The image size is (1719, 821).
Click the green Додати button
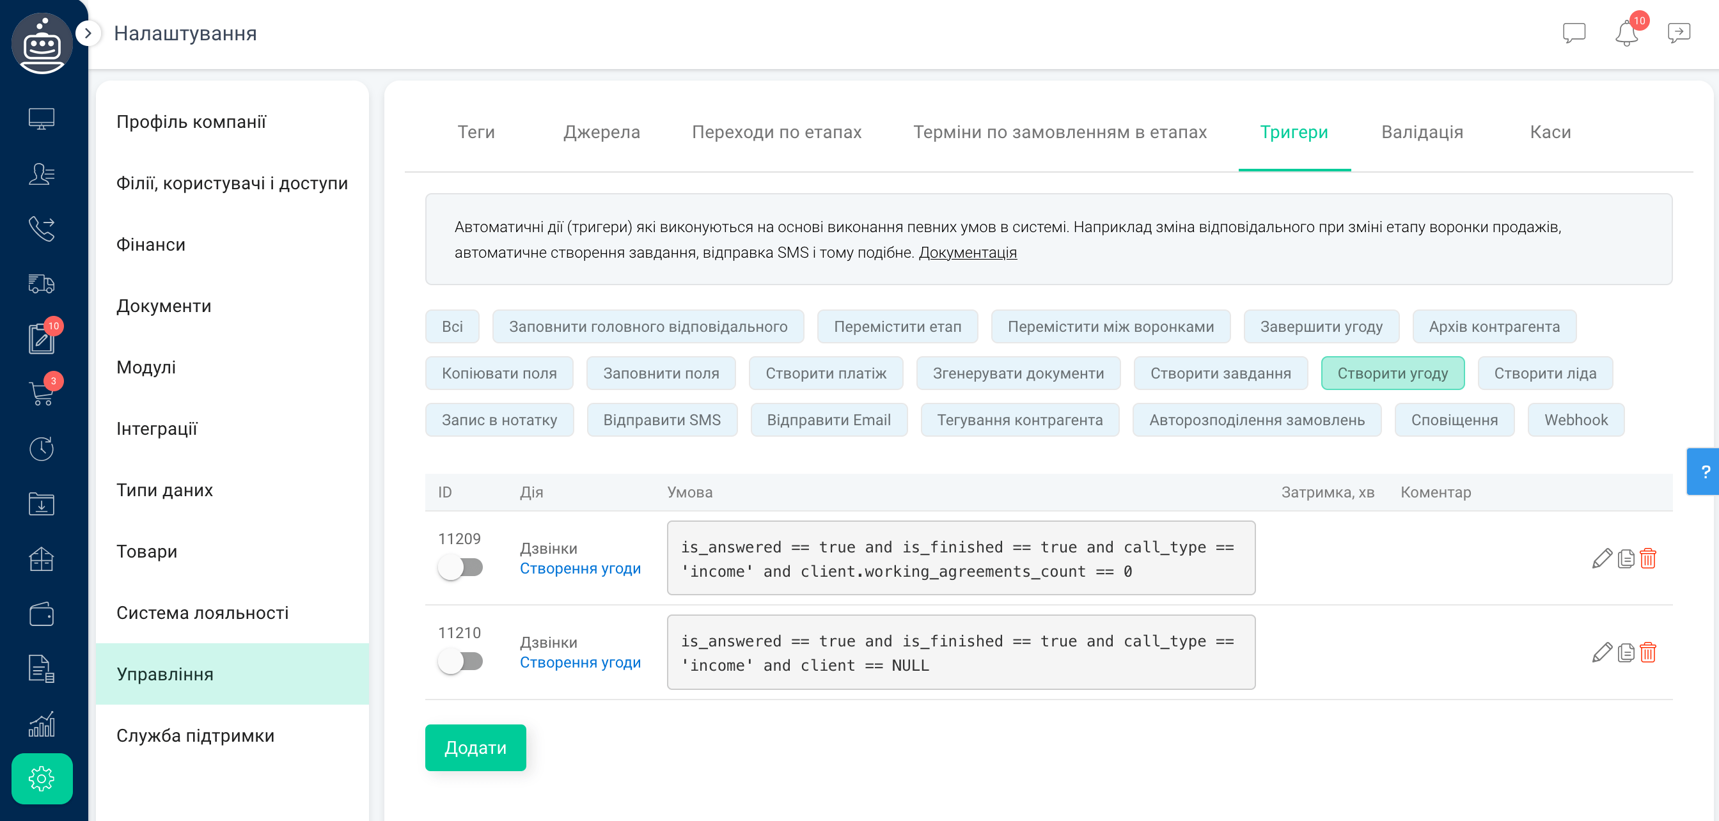point(475,747)
